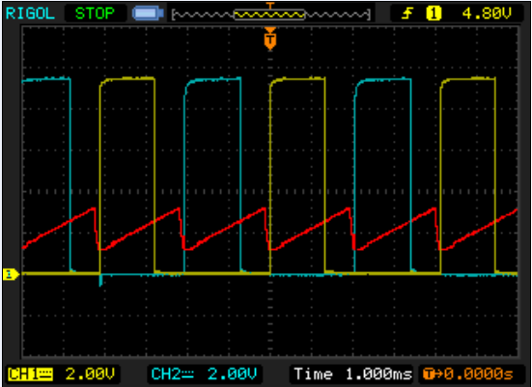Click the rising edge trigger icon
Image resolution: width=532 pixels, height=387 pixels.
pos(407,14)
